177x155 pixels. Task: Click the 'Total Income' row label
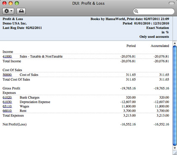pos(12,61)
